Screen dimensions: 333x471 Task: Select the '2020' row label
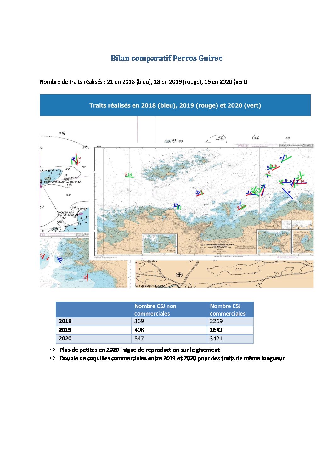pos(65,339)
